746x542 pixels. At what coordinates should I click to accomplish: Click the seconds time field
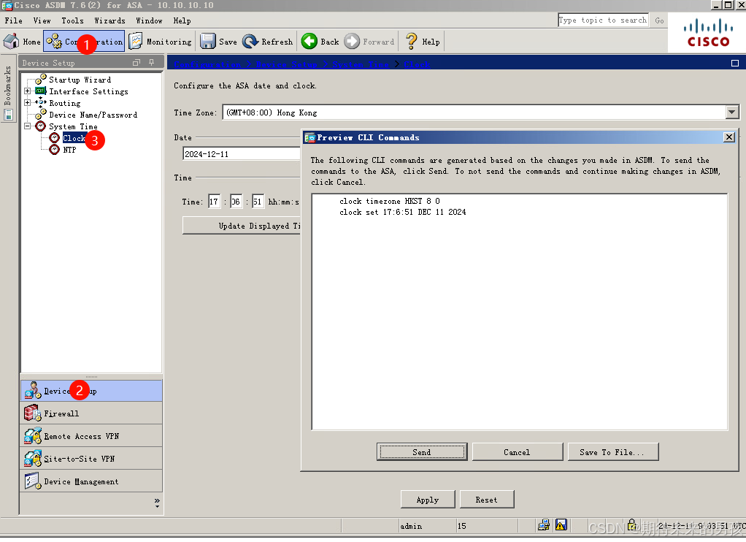[x=258, y=202]
